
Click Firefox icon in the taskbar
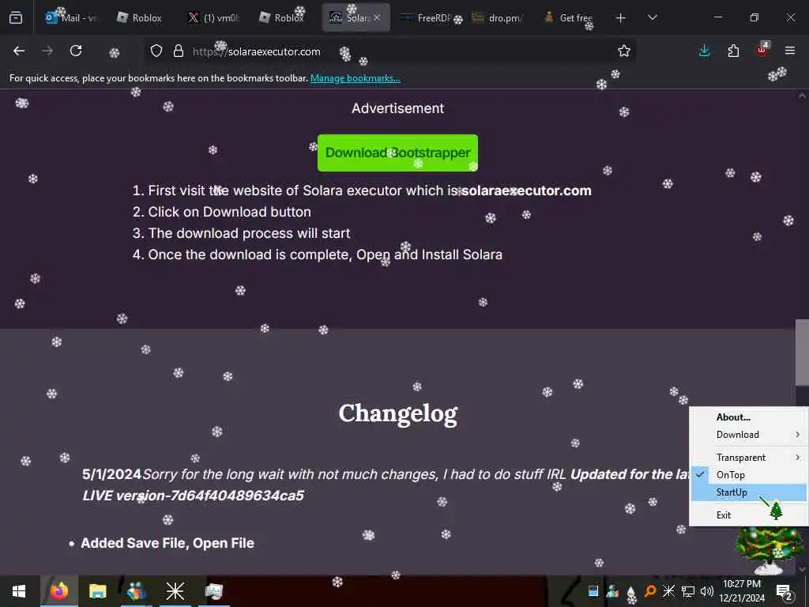pyautogui.click(x=58, y=591)
